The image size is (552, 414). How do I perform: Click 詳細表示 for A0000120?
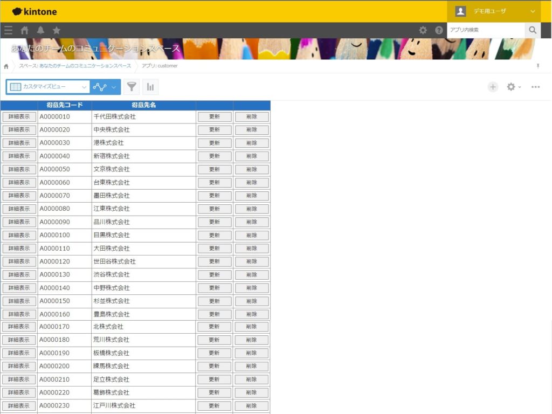click(19, 261)
